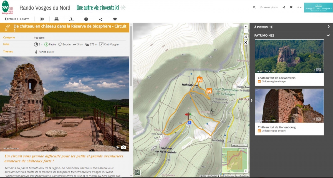Open the Contributeurs de OpenStreetMap attribution link
Viewport: 333px width, 178px height.
233,176
